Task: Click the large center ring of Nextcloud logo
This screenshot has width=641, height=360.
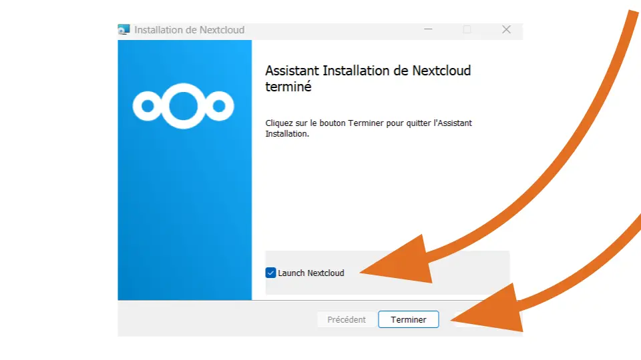Action: point(184,105)
